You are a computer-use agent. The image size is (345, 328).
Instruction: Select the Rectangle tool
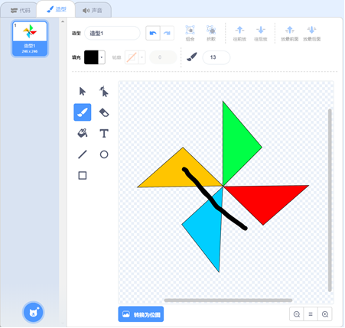point(83,176)
